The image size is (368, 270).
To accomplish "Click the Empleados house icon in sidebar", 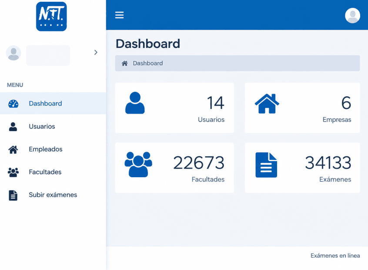I will click(13, 149).
